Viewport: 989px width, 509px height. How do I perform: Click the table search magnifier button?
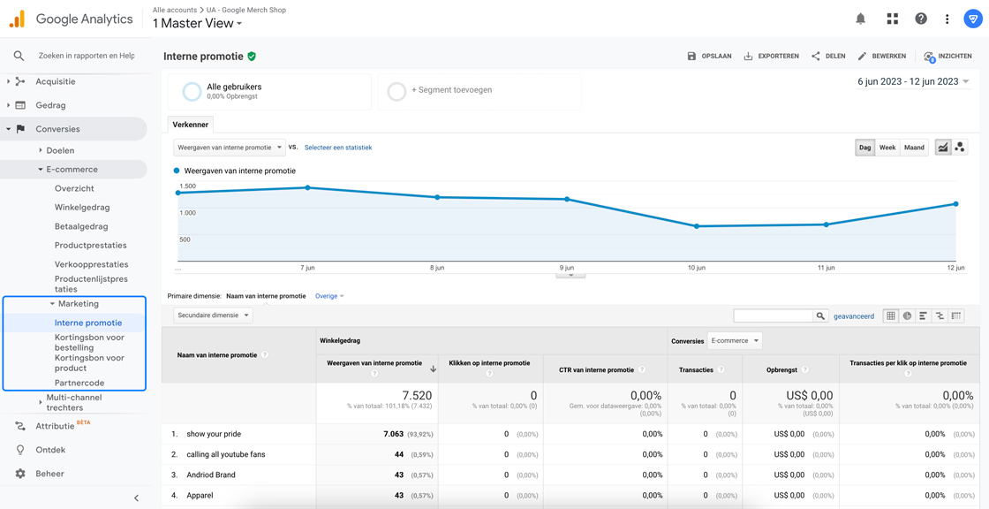tap(820, 315)
